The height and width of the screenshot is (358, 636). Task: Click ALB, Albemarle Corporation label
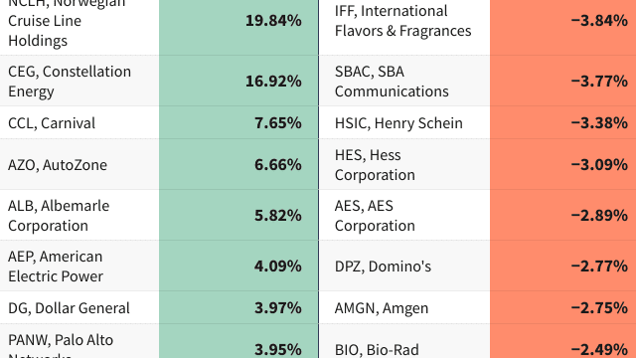pyautogui.click(x=59, y=216)
